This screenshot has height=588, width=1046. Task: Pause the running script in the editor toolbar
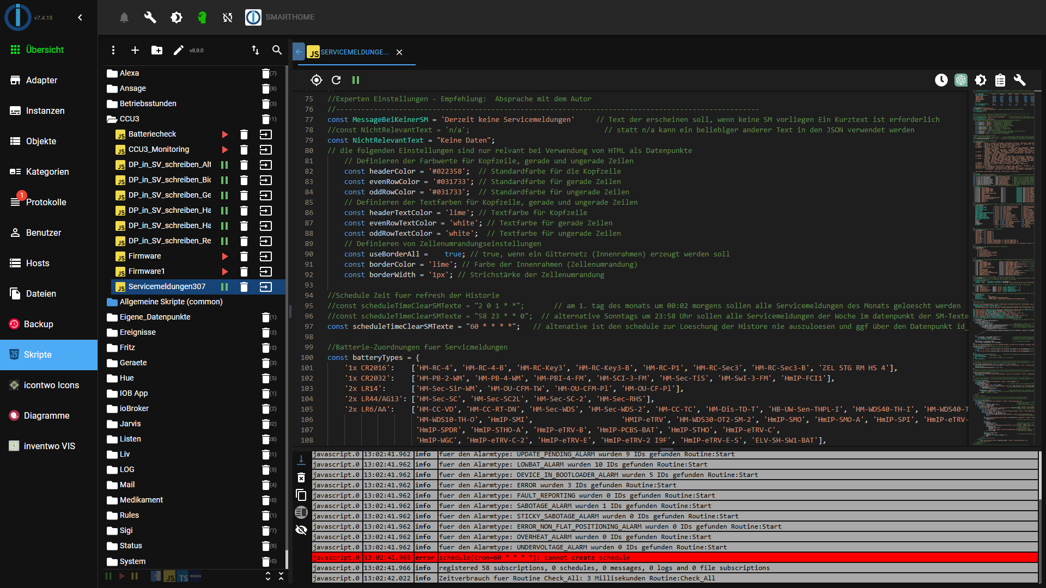pyautogui.click(x=356, y=80)
